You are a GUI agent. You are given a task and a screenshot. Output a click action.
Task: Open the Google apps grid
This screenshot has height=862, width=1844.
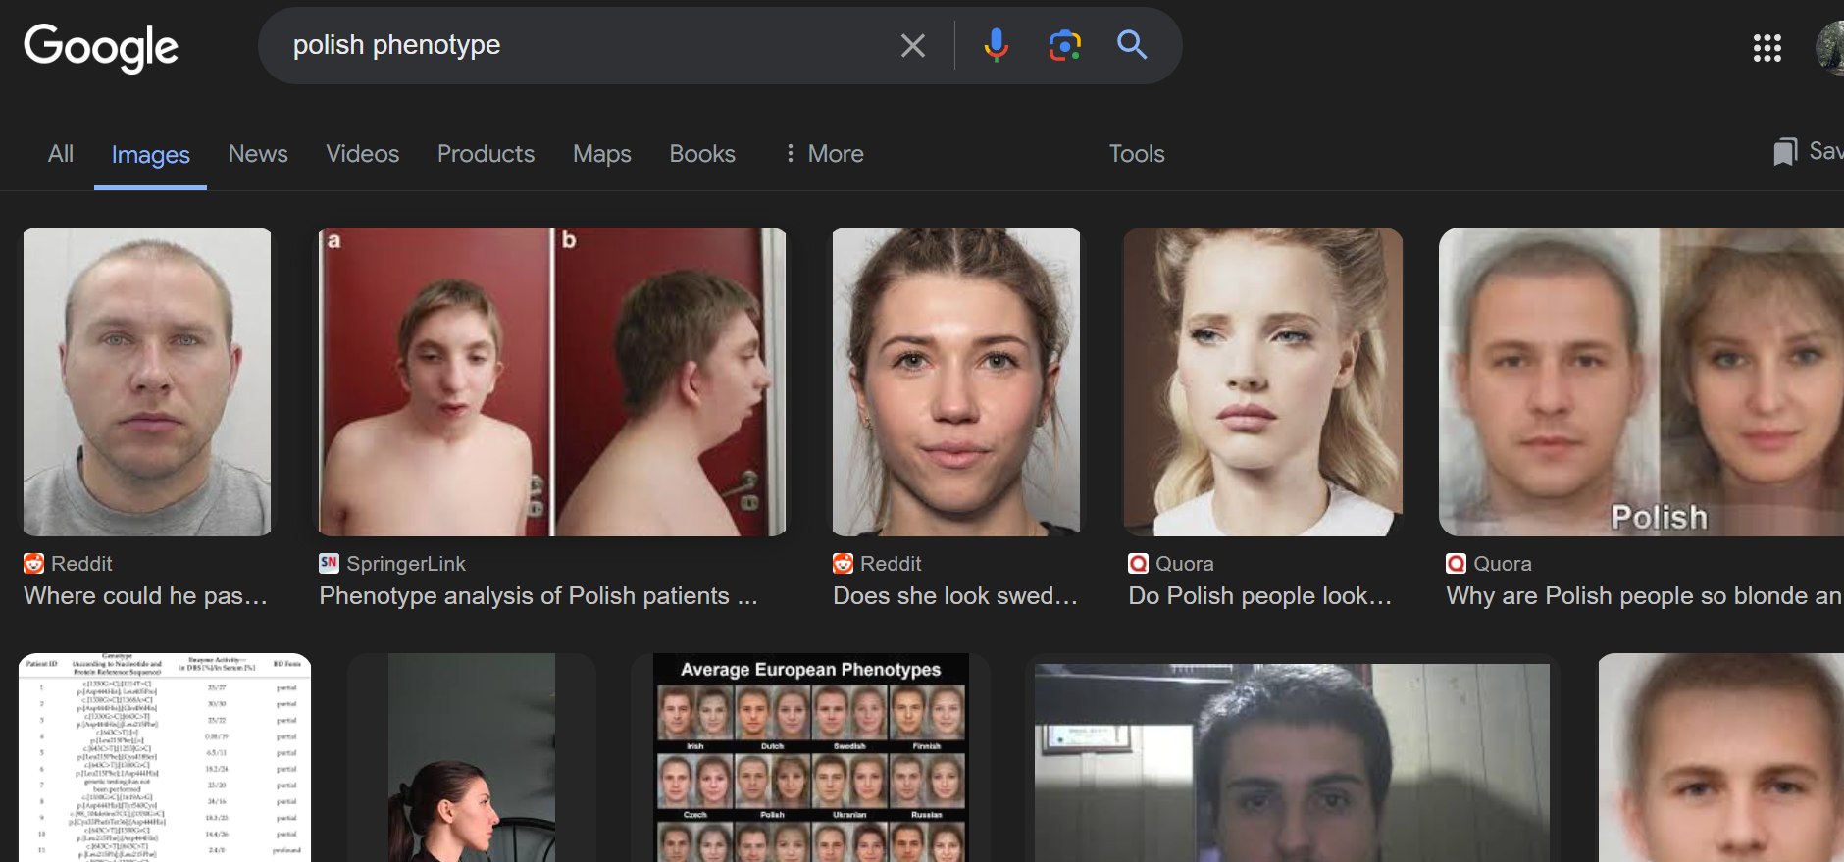click(x=1767, y=47)
